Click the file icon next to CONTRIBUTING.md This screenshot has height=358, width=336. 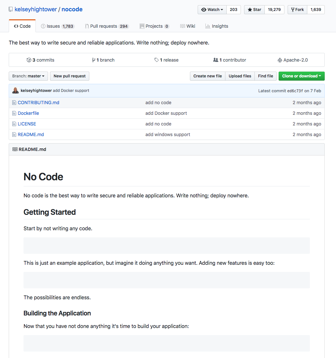tap(14, 103)
